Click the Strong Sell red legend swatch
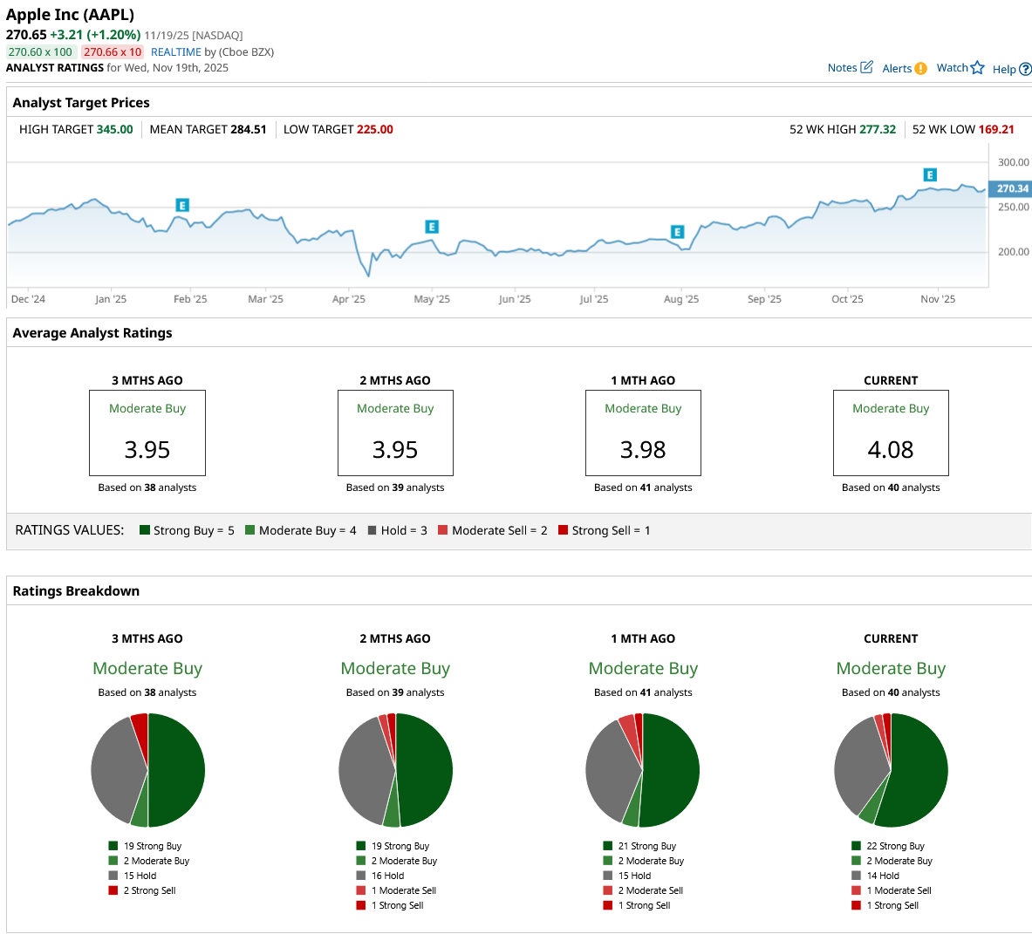1032x934 pixels. [563, 530]
